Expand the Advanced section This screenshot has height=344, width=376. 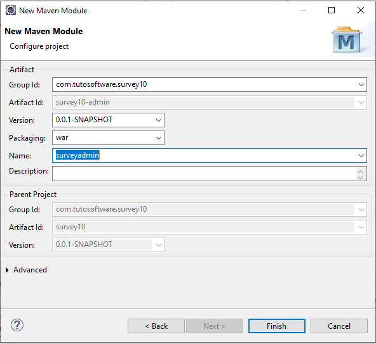coord(7,270)
